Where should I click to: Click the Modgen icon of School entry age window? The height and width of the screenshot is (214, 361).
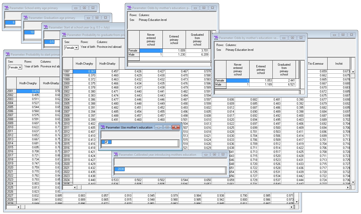point(7,8)
